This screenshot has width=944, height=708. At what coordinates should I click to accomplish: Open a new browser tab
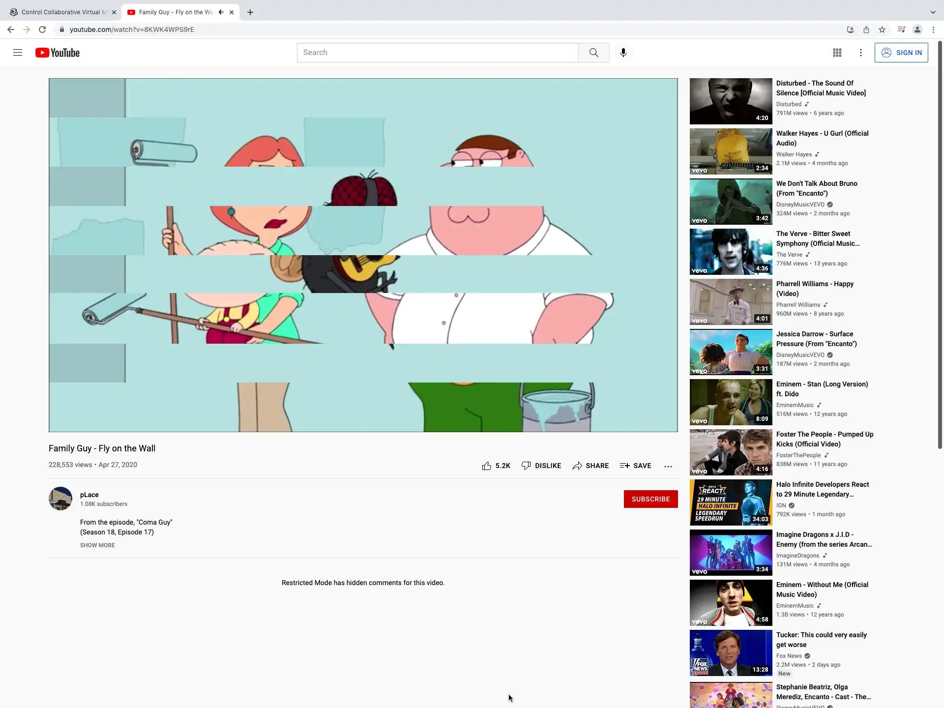[250, 12]
